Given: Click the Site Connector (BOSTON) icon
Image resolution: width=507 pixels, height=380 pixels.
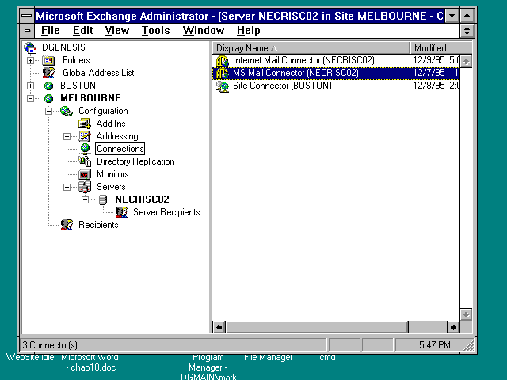Looking at the screenshot, I should point(223,86).
